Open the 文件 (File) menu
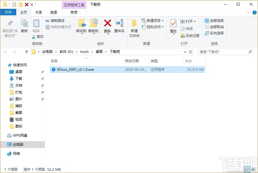The width and height of the screenshot is (258, 173). (x=9, y=12)
